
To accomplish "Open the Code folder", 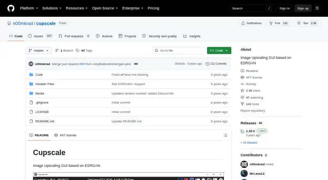I will (x=39, y=74).
